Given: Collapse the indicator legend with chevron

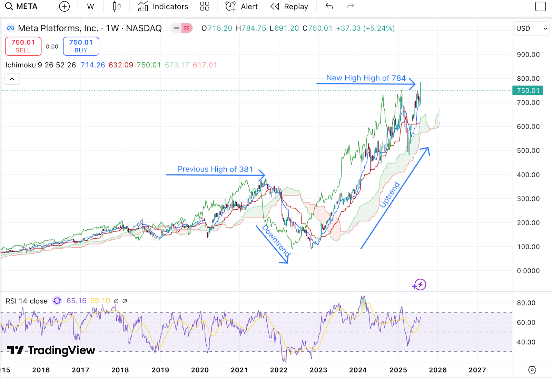Looking at the screenshot, I should (12, 79).
